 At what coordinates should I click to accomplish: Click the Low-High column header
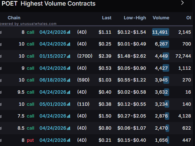tap(135, 18)
